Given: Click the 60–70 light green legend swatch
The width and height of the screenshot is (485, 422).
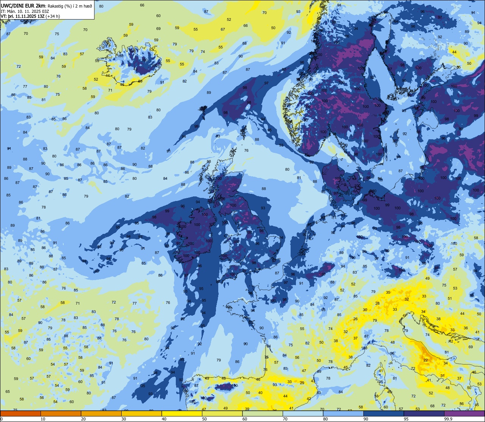Looking at the screenshot, I should 263,413.
